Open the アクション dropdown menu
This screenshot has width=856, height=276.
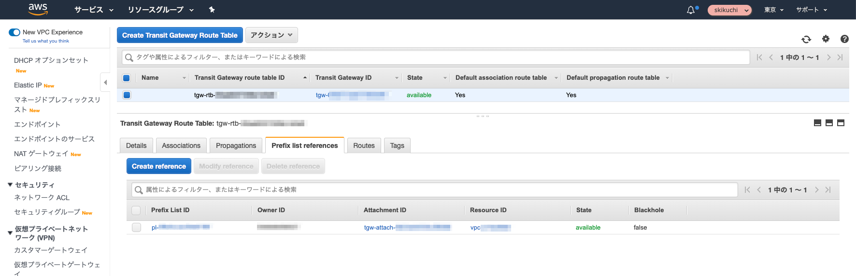[x=271, y=35]
